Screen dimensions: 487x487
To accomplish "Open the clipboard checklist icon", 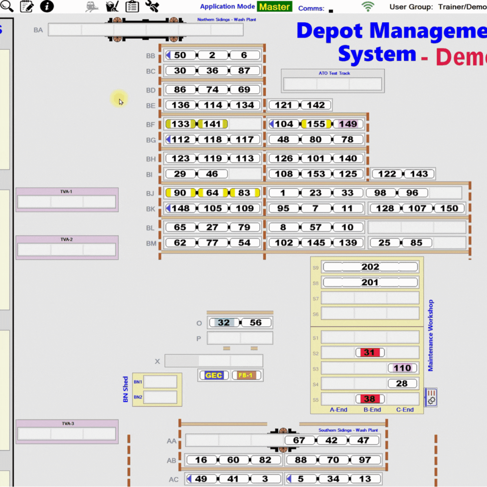I will click(132, 6).
